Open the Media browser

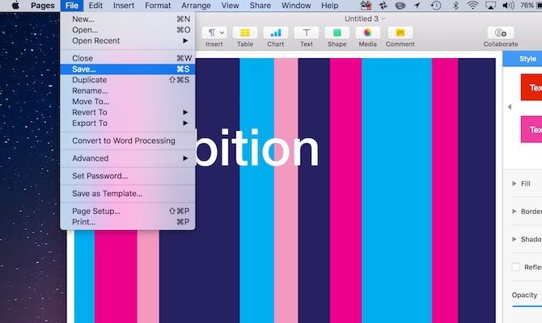tap(367, 33)
